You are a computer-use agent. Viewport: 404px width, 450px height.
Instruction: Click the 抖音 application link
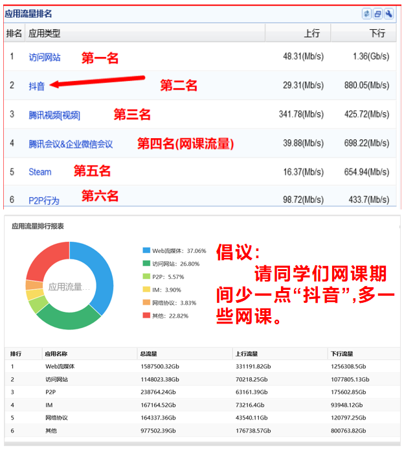click(37, 86)
